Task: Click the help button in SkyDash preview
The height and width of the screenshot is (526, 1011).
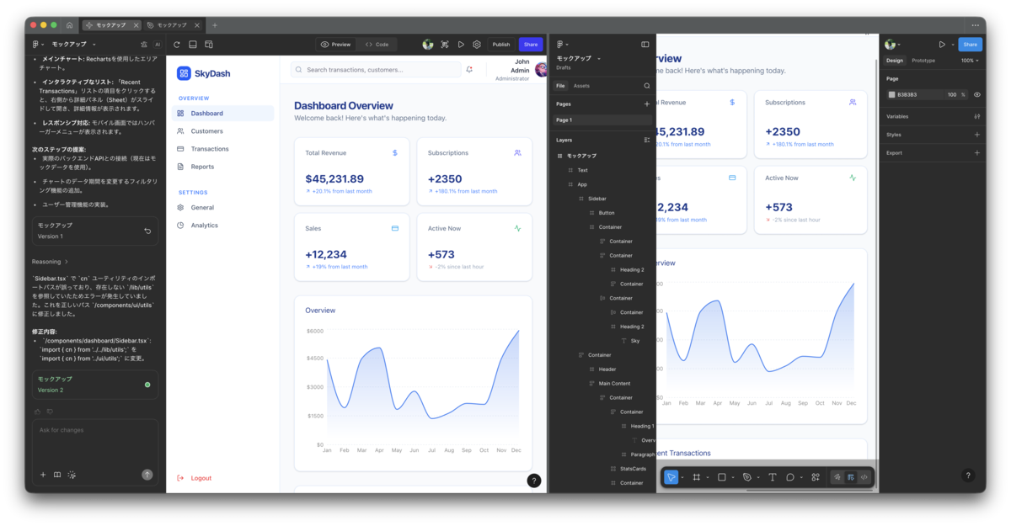Action: pos(533,481)
